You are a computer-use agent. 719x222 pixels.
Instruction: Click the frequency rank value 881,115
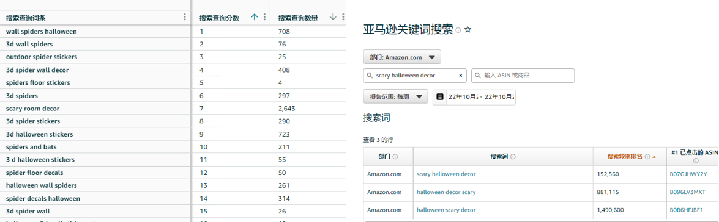[x=608, y=192]
